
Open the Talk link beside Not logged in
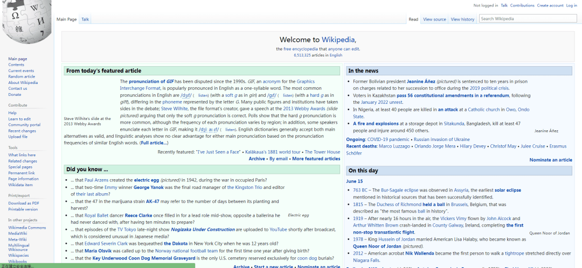click(x=504, y=5)
